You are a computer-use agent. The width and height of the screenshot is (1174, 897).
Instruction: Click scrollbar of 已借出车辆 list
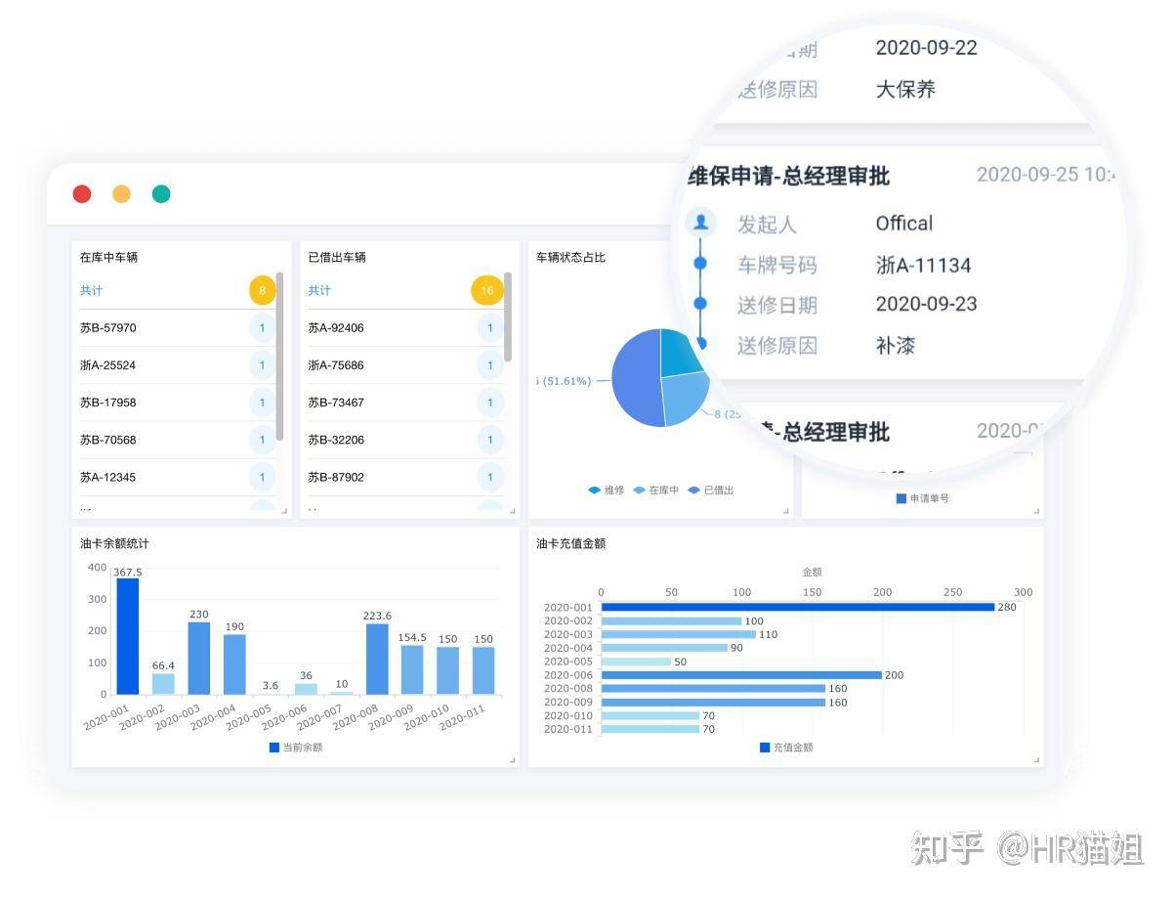point(508,318)
